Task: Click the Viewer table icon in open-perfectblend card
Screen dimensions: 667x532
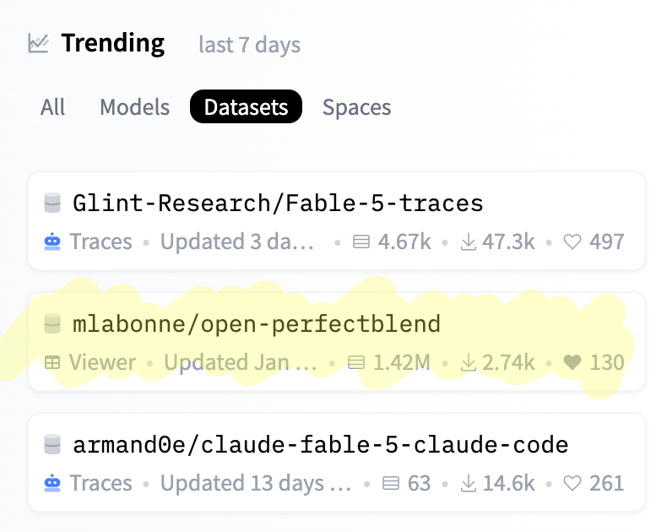Action: 52,362
